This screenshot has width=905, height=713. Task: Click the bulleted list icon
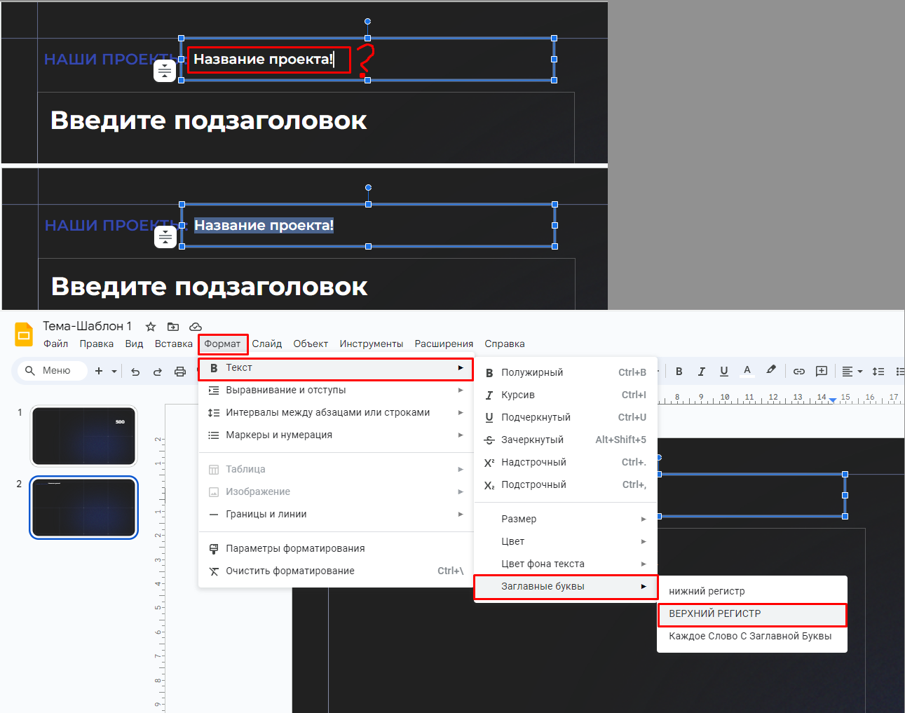(901, 371)
